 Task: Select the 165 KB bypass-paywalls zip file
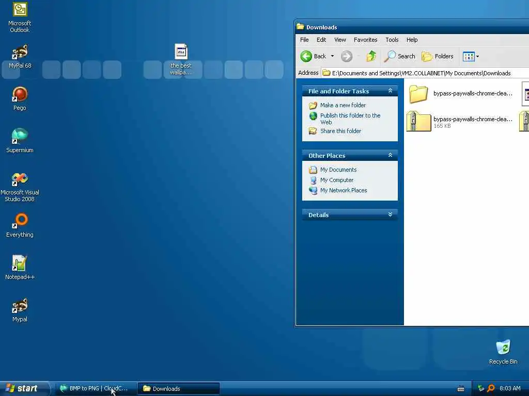[x=460, y=122]
